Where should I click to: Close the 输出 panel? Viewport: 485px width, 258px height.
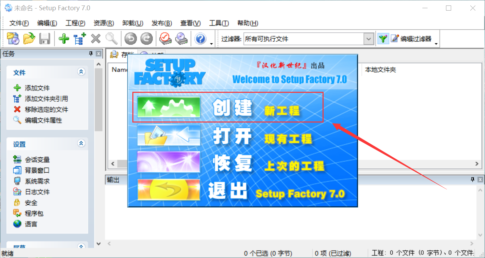pos(480,180)
